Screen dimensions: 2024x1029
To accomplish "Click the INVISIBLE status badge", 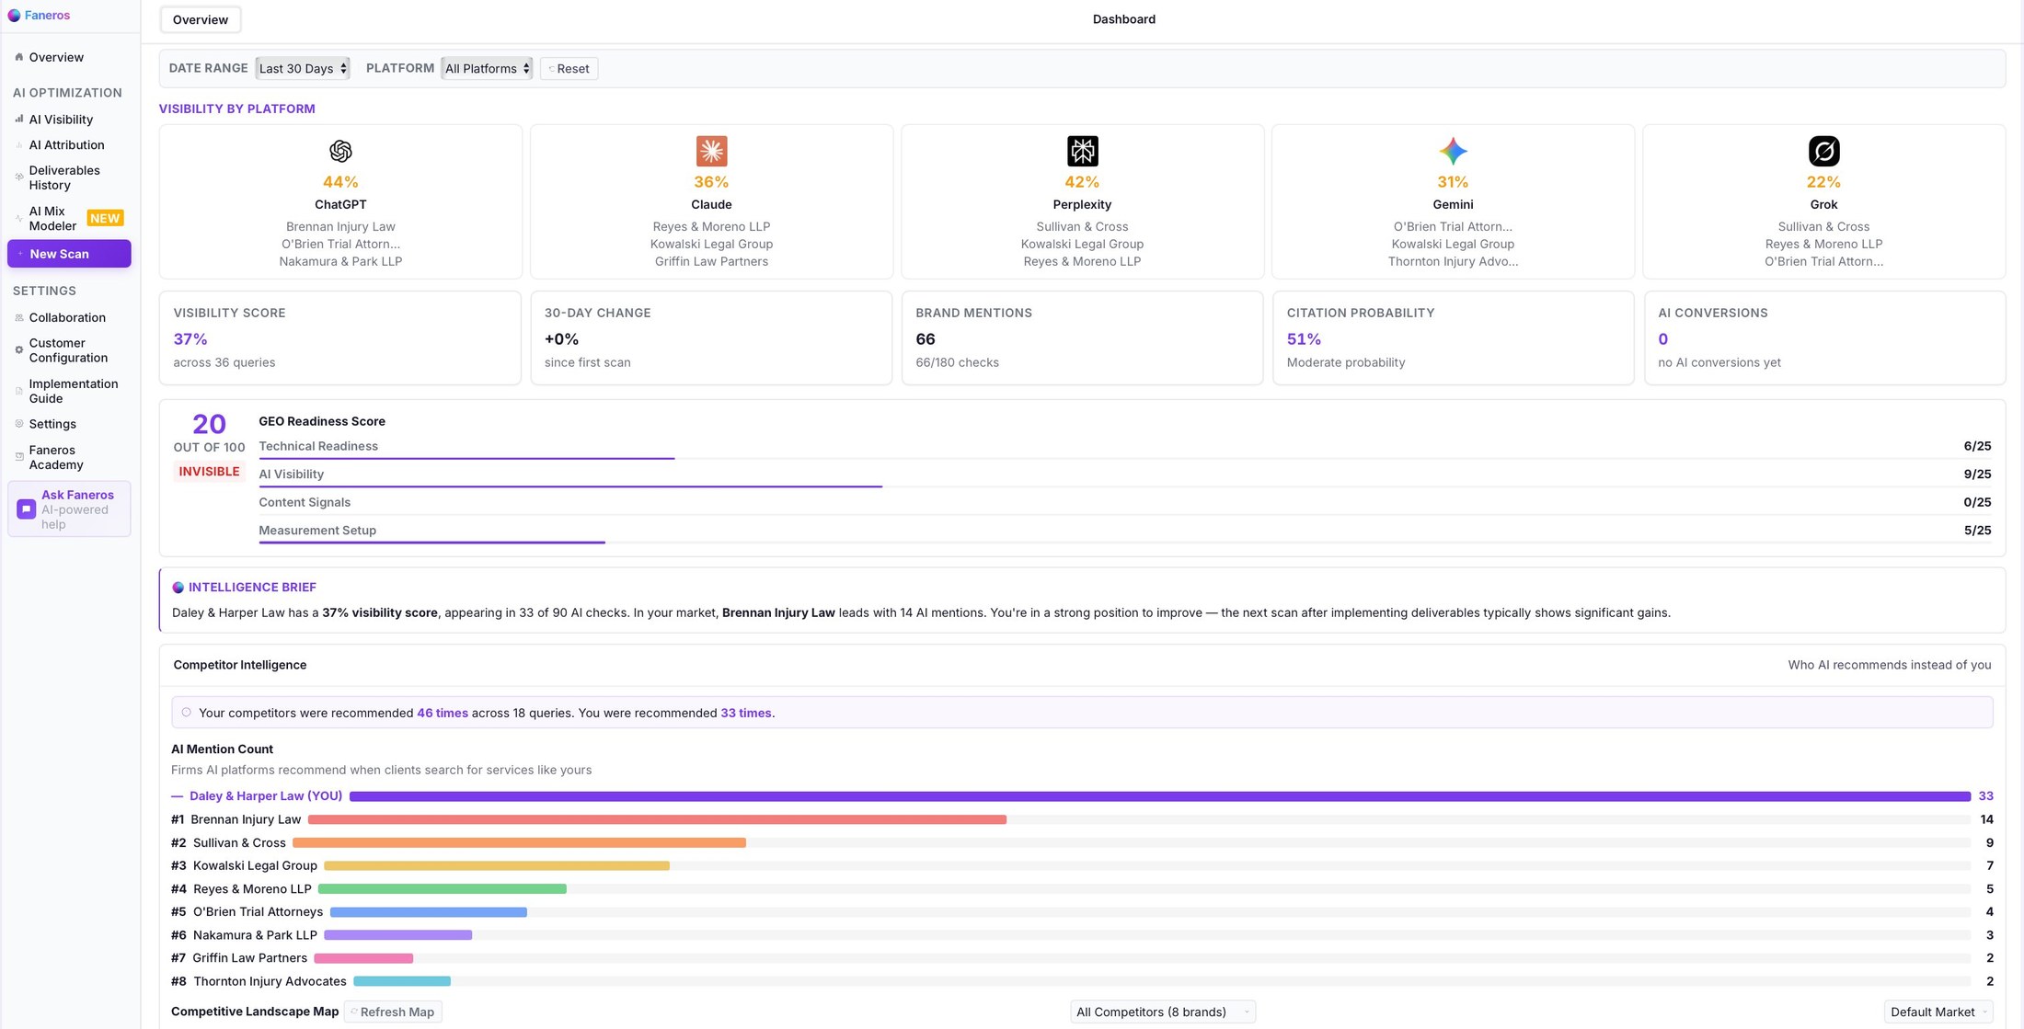I will pyautogui.click(x=209, y=472).
